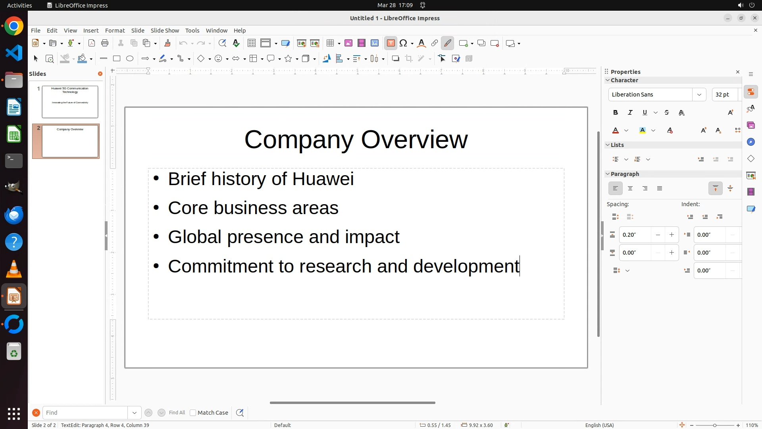The width and height of the screenshot is (762, 429).
Task: Click the Insert Special Character icon
Action: tap(404, 43)
